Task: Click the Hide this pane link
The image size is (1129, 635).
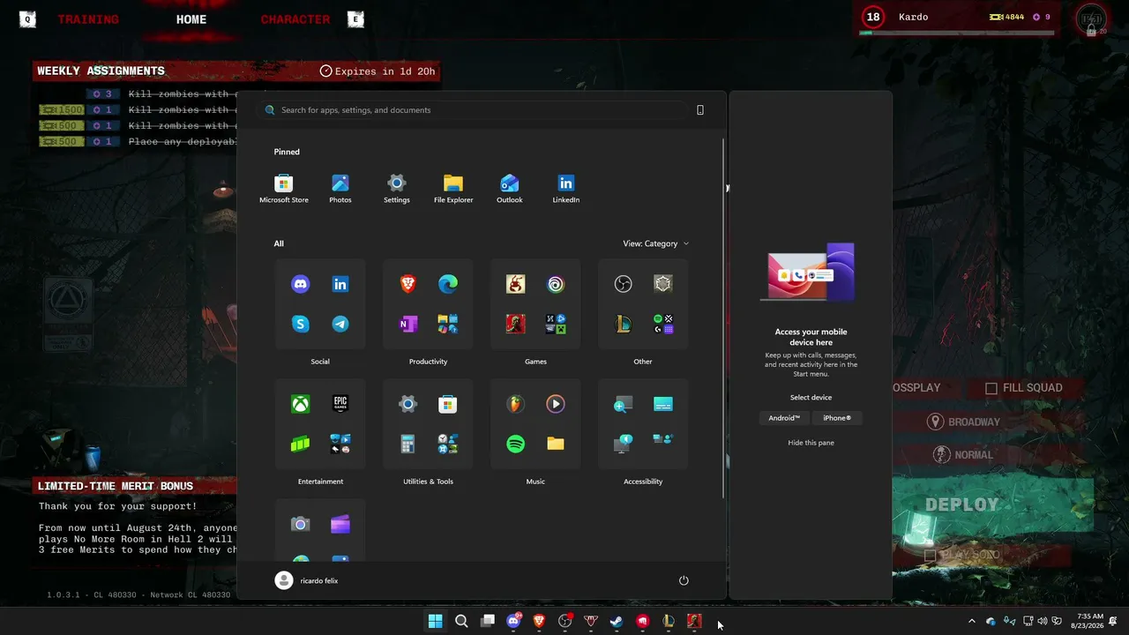Action: [x=811, y=443]
